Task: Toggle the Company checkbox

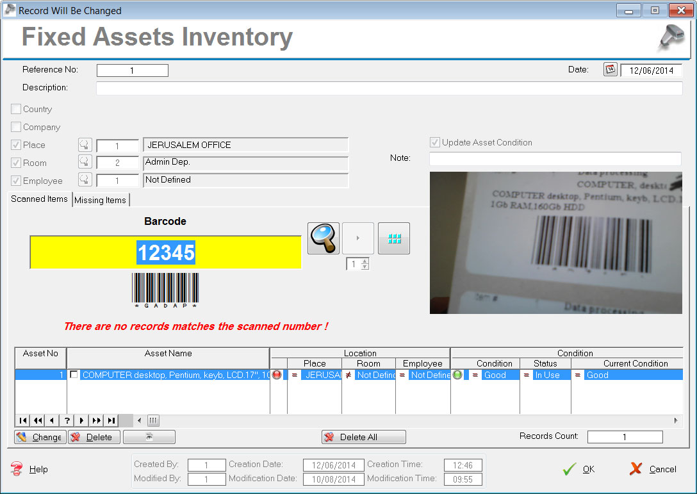Action: coord(17,128)
